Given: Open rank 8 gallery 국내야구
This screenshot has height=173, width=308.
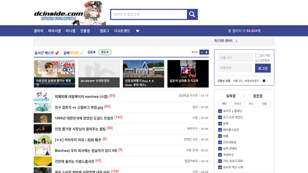Looking at the screenshot, I should (x=228, y=155).
